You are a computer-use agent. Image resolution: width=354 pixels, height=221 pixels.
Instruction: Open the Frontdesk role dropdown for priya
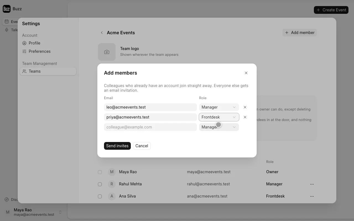click(219, 117)
